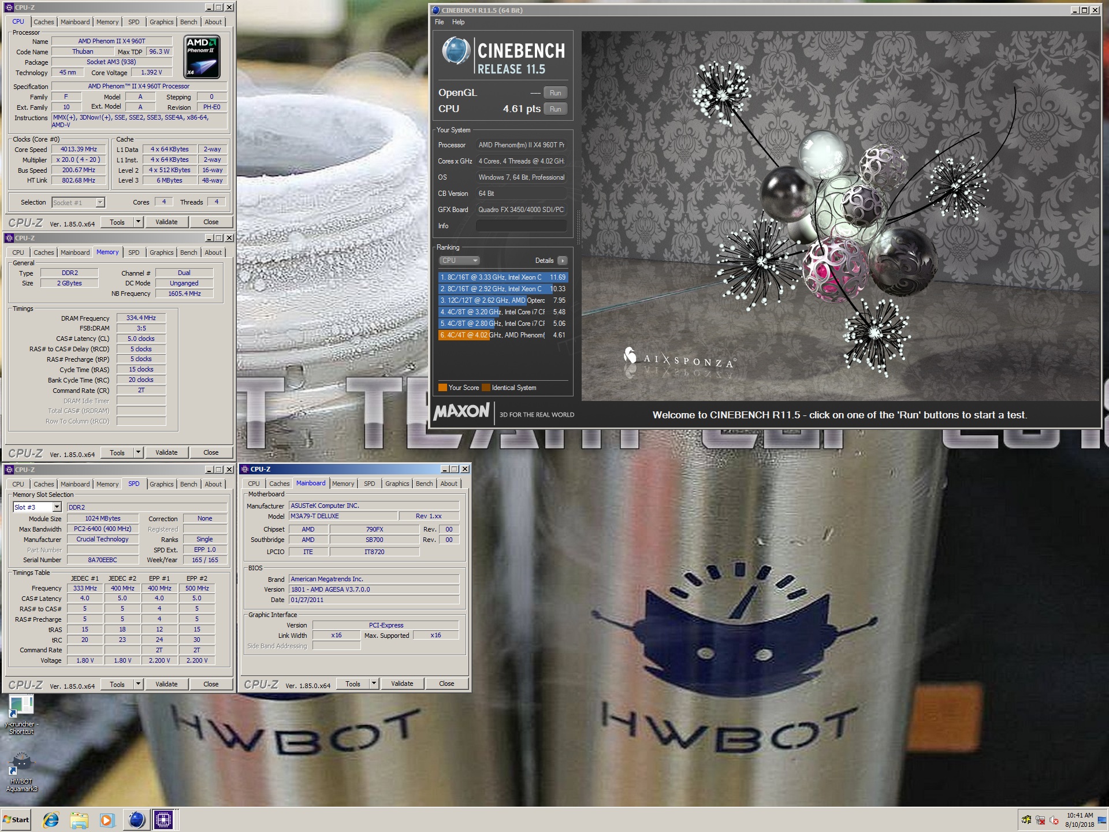
Task: Click the Cinebench window title icon
Action: (436, 10)
